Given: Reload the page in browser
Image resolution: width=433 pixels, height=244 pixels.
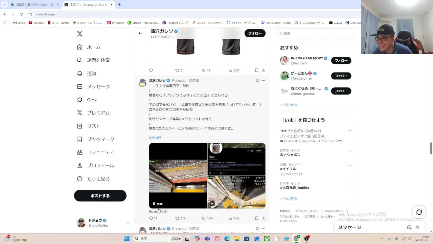Looking at the screenshot, I should [x=21, y=14].
